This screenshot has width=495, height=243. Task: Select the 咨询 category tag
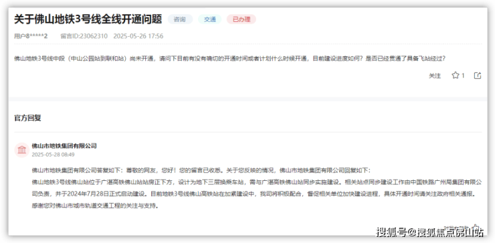pyautogui.click(x=180, y=19)
